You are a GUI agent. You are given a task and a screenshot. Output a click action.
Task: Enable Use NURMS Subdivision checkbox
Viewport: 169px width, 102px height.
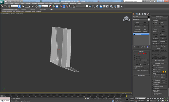[153, 68]
